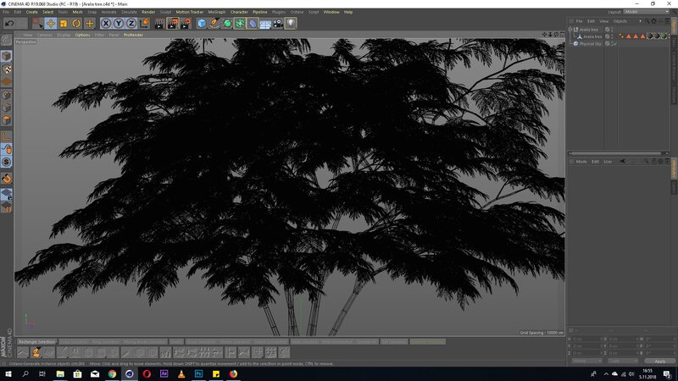Toggle the X axis lock
This screenshot has height=381, width=678.
(x=106, y=24)
